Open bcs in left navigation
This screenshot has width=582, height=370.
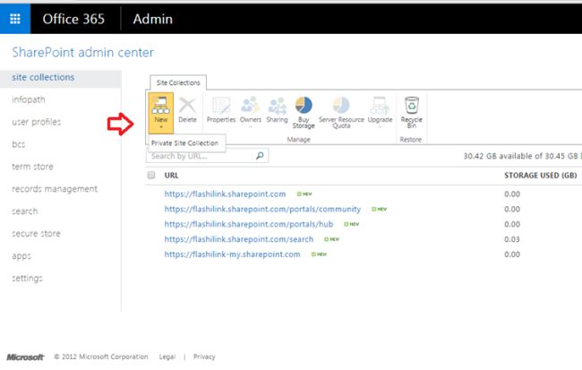pos(19,144)
